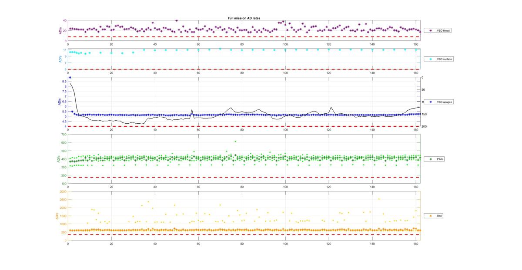Select the Pitch outlier point above 600
The image size is (522, 270).
tap(235, 141)
